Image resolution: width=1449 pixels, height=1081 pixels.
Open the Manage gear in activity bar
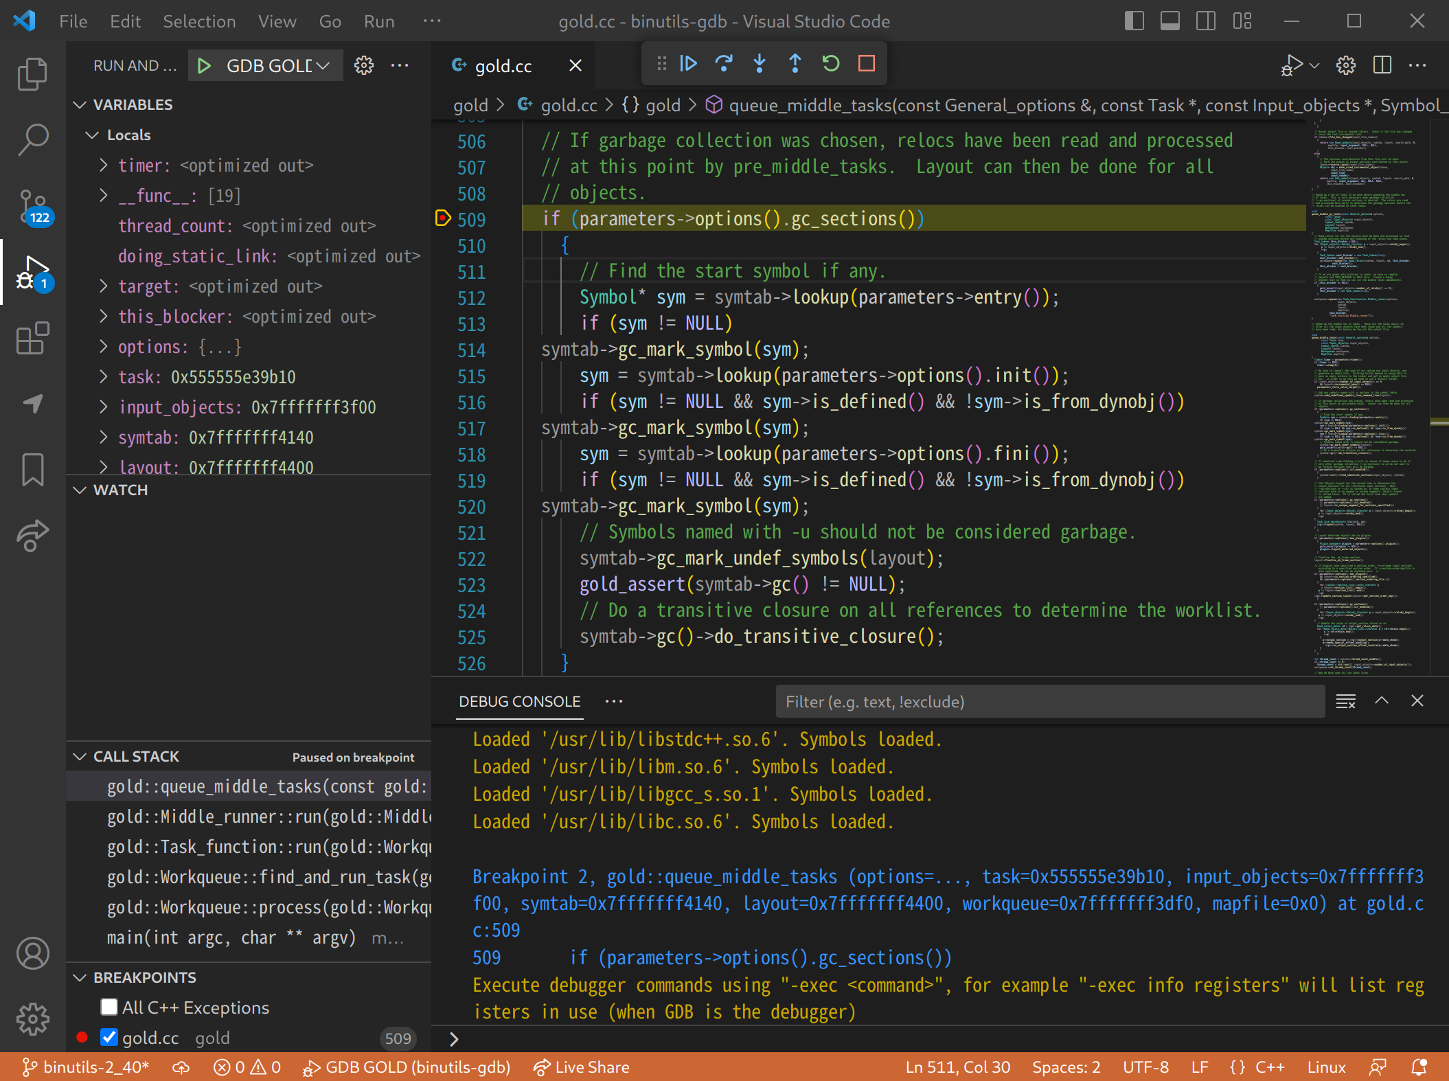tap(32, 1019)
